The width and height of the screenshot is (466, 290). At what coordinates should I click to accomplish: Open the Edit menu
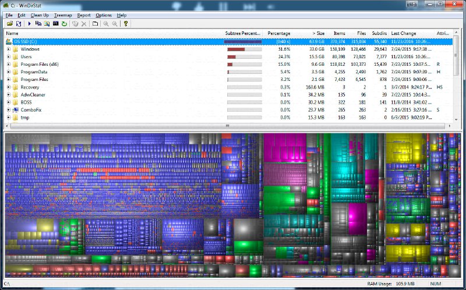point(22,15)
